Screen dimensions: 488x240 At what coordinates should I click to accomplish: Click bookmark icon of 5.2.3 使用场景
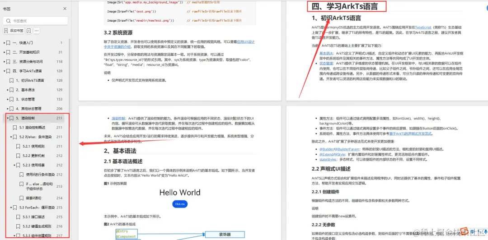tap(18, 165)
